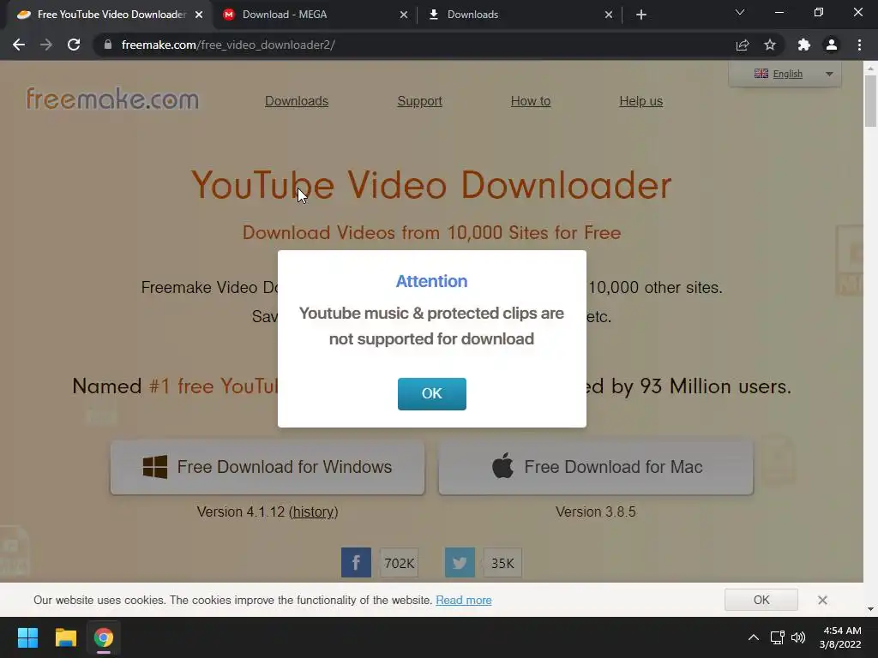Image resolution: width=878 pixels, height=658 pixels.
Task: Click the 702K Facebook count
Action: point(400,563)
